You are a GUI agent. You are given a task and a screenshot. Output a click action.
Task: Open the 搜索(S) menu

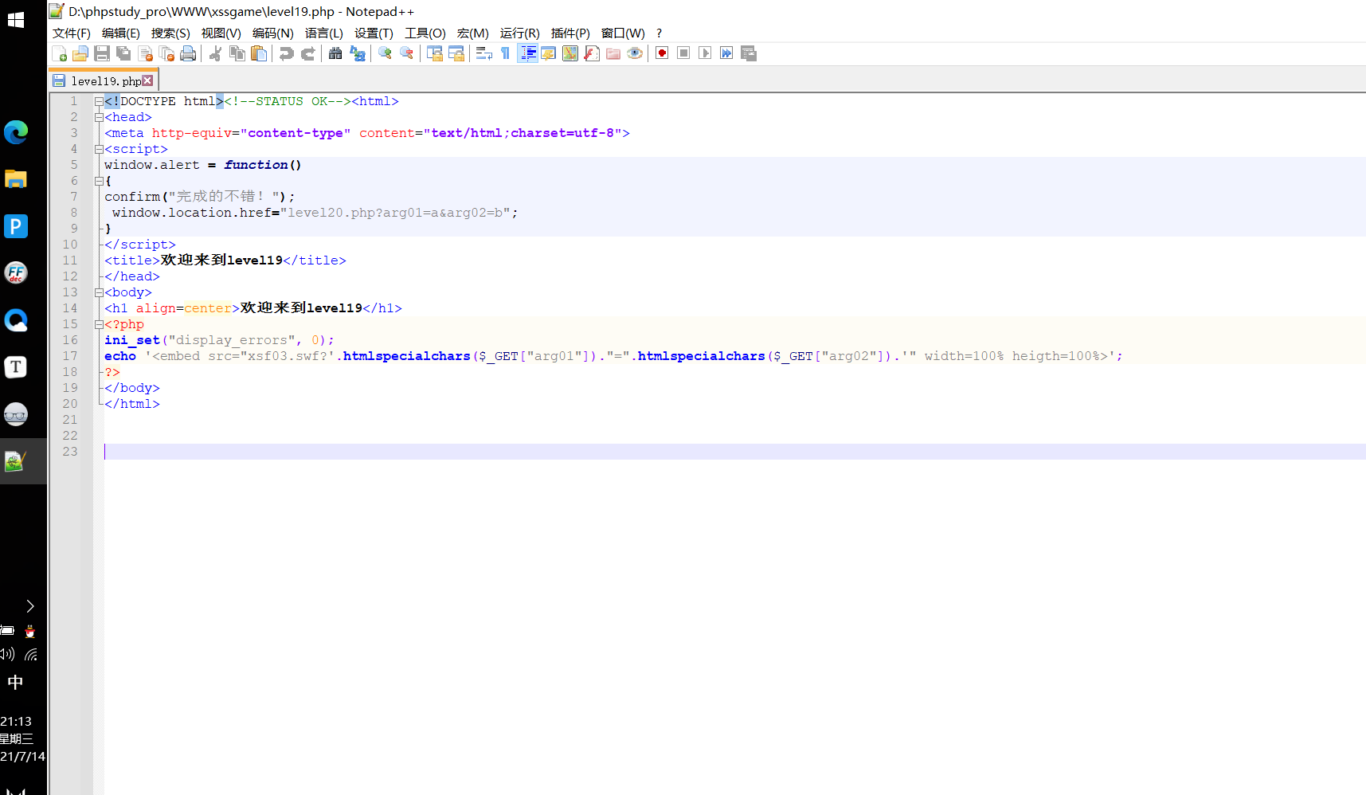click(x=170, y=33)
